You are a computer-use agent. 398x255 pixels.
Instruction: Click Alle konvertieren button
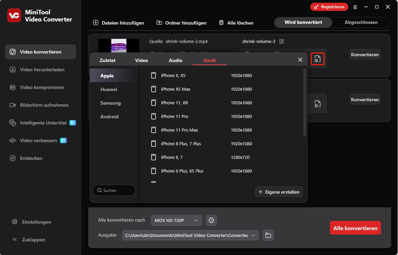(x=355, y=228)
